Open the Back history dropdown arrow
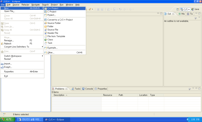Screen dimensions: 202x122 127,9
